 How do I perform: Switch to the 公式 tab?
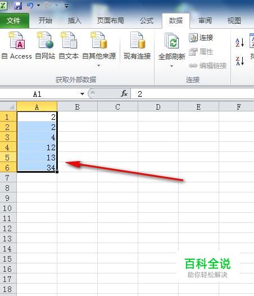point(147,21)
